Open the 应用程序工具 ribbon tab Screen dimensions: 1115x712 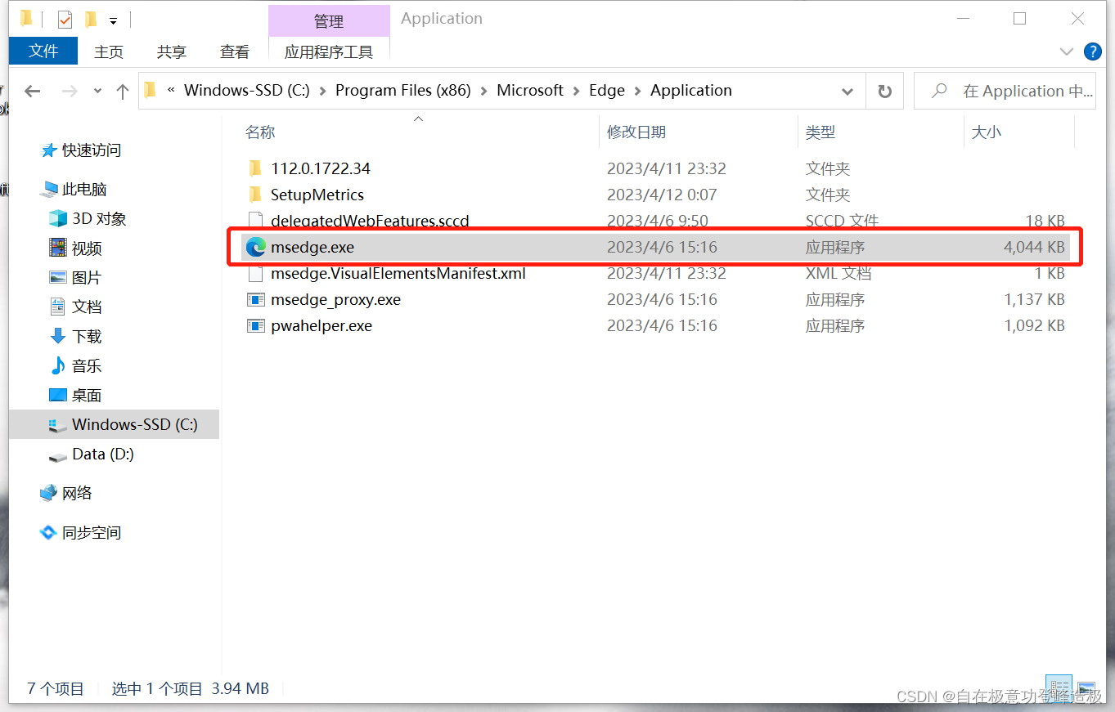[x=329, y=51]
